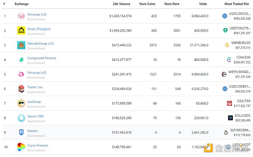Sort table by 24h Volume header
This screenshot has height=157, width=253.
click(x=121, y=4)
